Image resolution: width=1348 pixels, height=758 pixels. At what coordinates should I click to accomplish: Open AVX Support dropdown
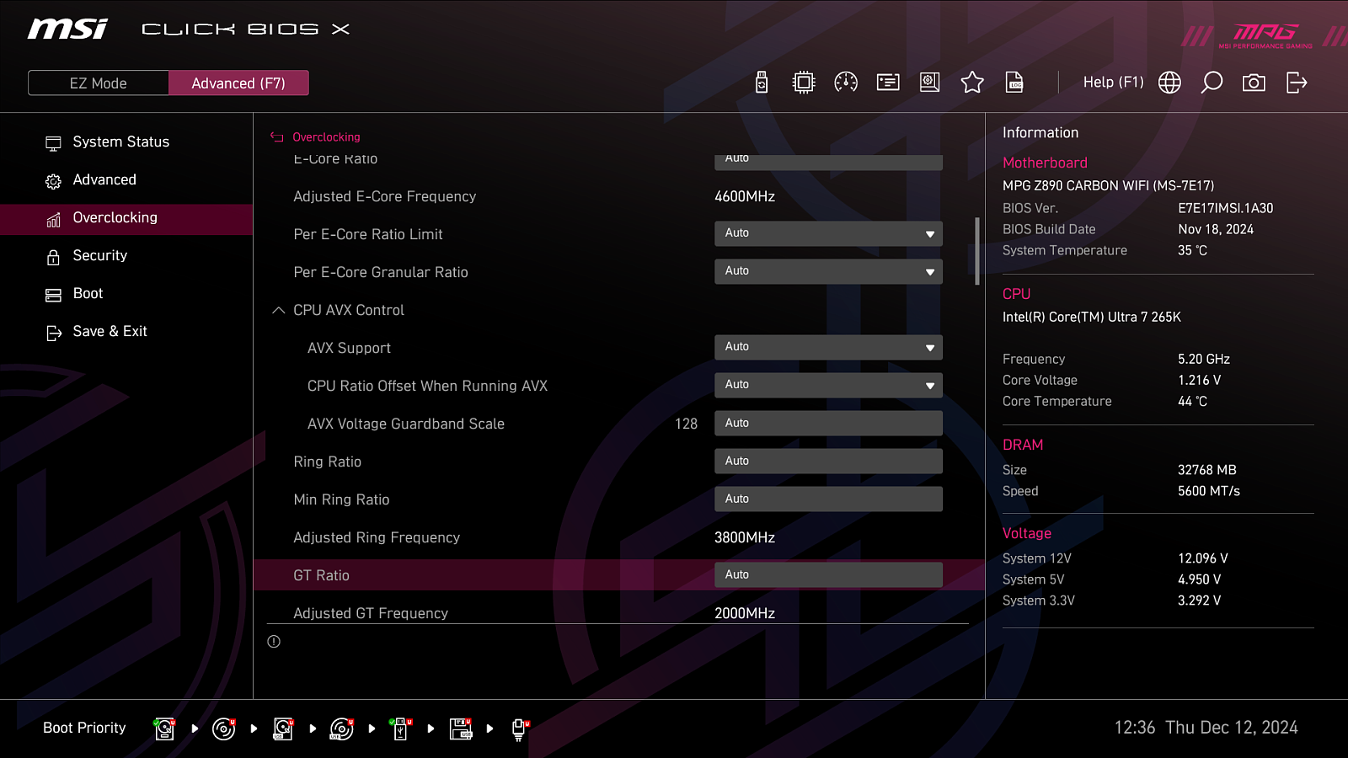click(x=828, y=347)
